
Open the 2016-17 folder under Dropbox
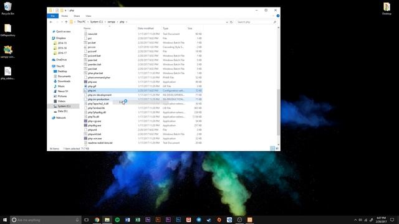pos(62,53)
